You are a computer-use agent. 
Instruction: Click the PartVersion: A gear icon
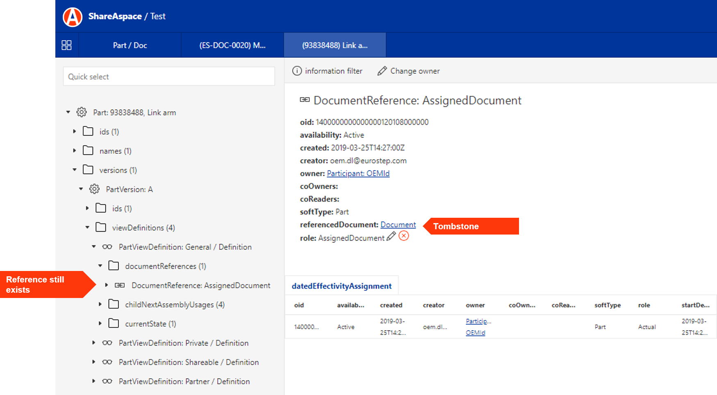pyautogui.click(x=94, y=189)
